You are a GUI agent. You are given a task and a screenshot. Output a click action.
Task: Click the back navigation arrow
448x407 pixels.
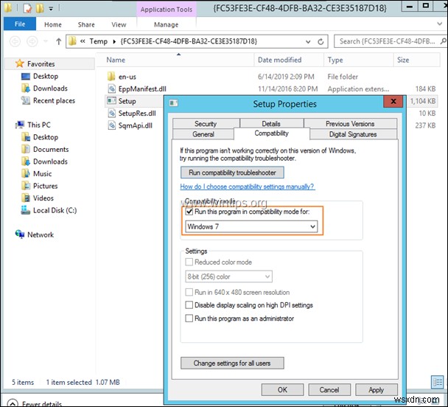click(x=15, y=41)
